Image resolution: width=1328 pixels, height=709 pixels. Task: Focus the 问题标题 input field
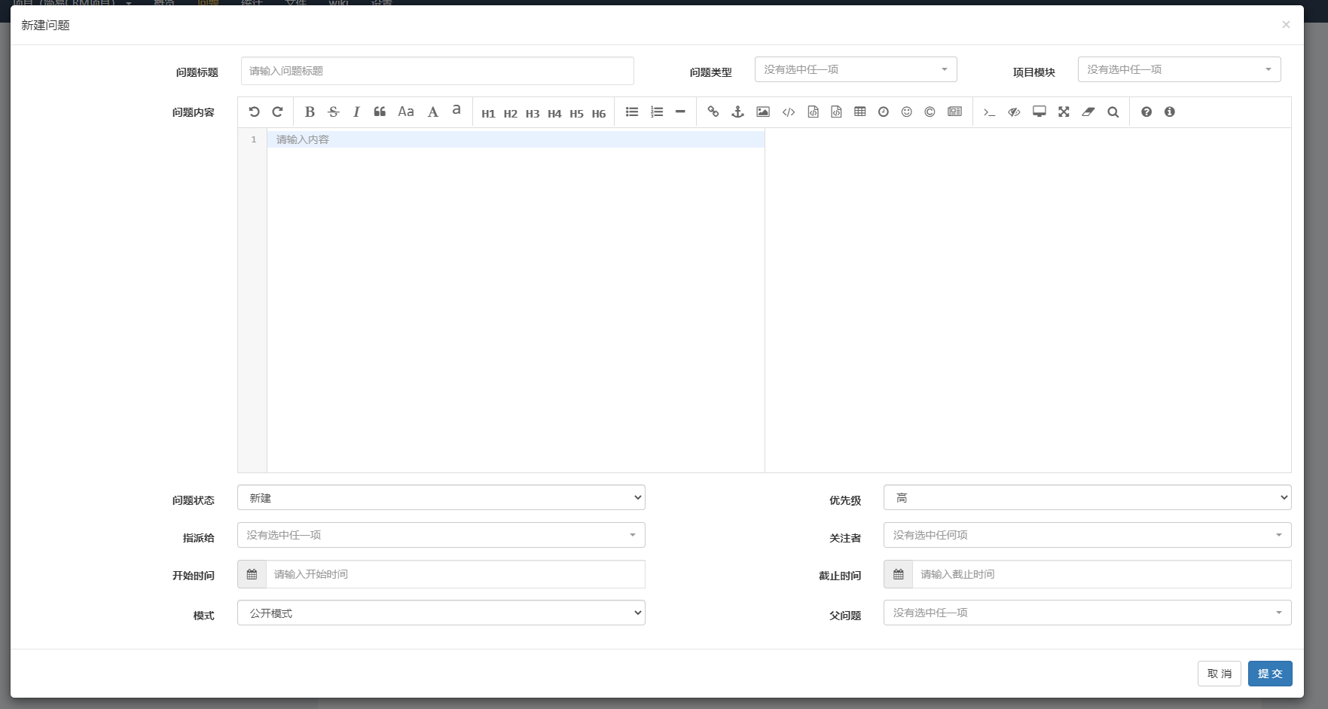(x=437, y=71)
